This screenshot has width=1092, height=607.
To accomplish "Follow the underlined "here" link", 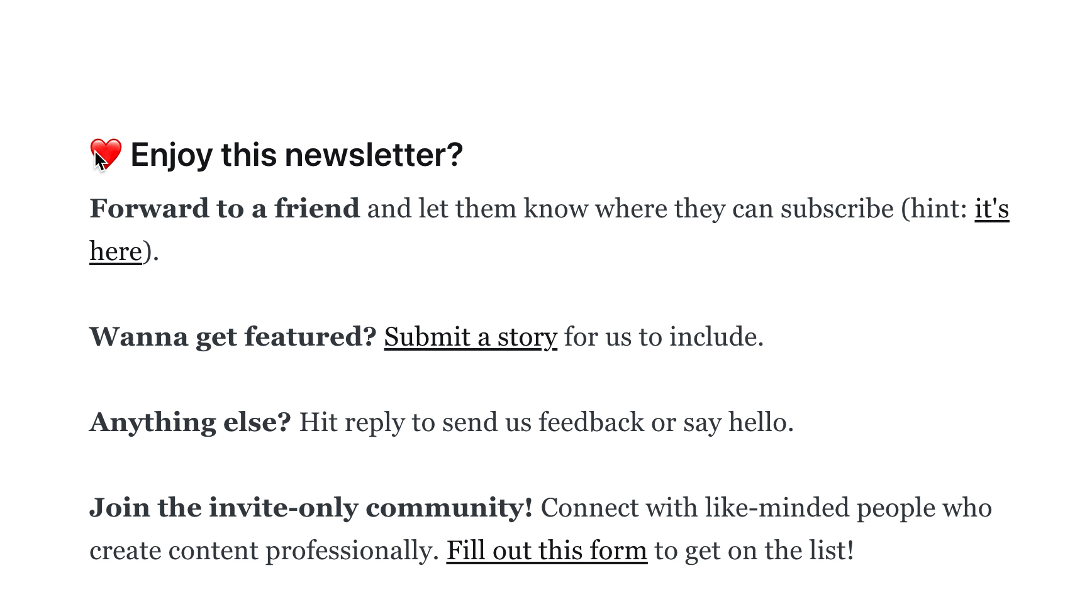I will click(116, 251).
